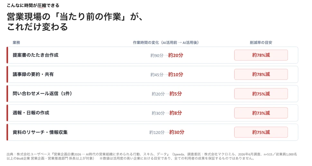The width and height of the screenshot is (312, 166).
Task: Click the 約20分 result text
Action: [176, 55]
